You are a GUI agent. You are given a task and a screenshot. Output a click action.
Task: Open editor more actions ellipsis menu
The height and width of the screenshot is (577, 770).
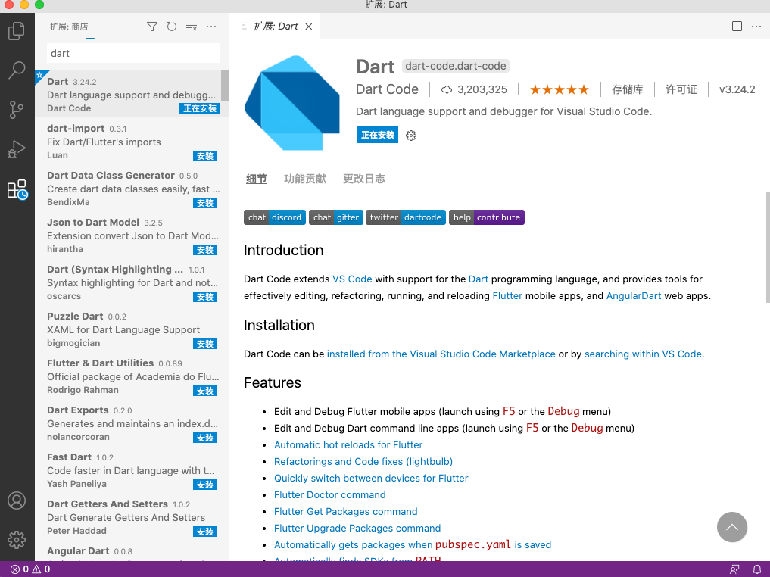pos(756,27)
